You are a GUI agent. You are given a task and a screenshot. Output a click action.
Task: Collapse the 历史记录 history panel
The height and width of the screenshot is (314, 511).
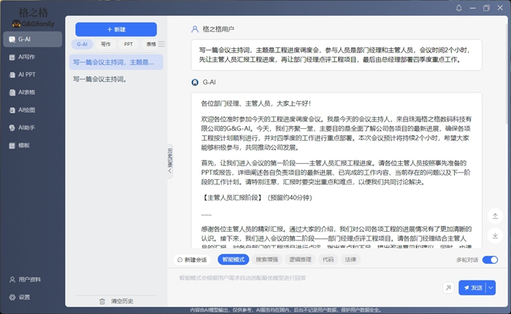(x=170, y=162)
